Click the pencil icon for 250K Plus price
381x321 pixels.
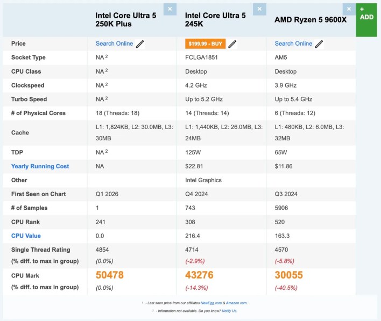(x=140, y=44)
